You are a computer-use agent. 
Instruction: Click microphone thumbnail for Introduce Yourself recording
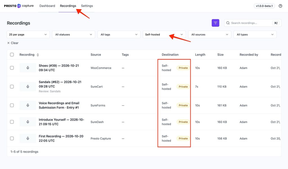click(28, 122)
